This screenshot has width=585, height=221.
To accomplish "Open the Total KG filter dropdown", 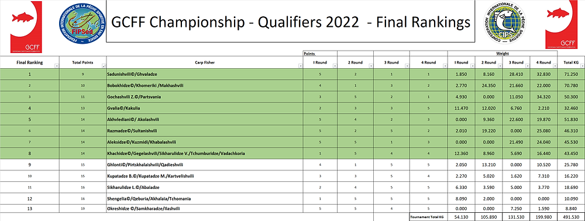I will pos(583,66).
